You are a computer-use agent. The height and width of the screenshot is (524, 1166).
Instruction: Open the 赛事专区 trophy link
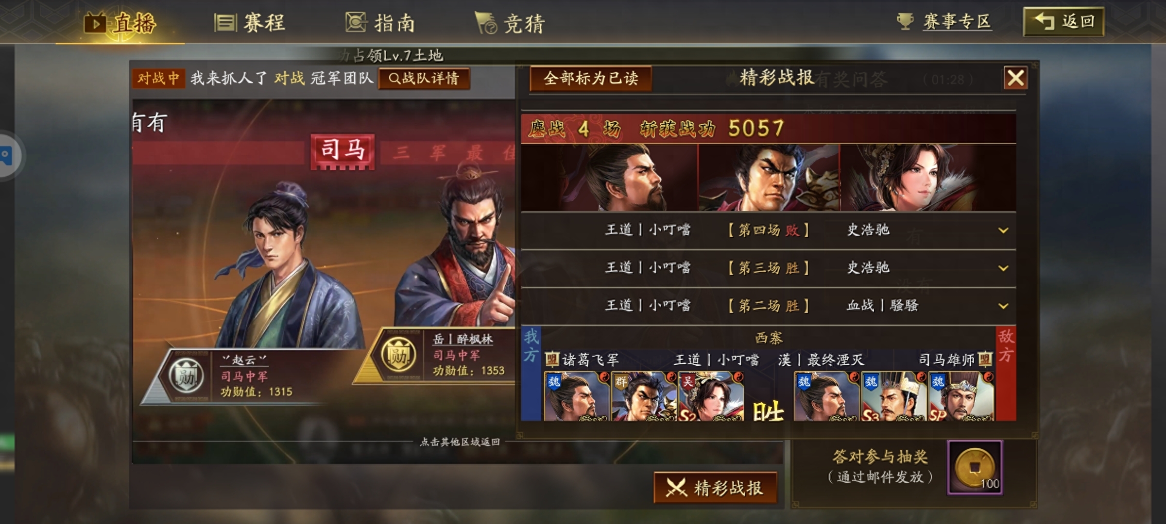pyautogui.click(x=943, y=21)
